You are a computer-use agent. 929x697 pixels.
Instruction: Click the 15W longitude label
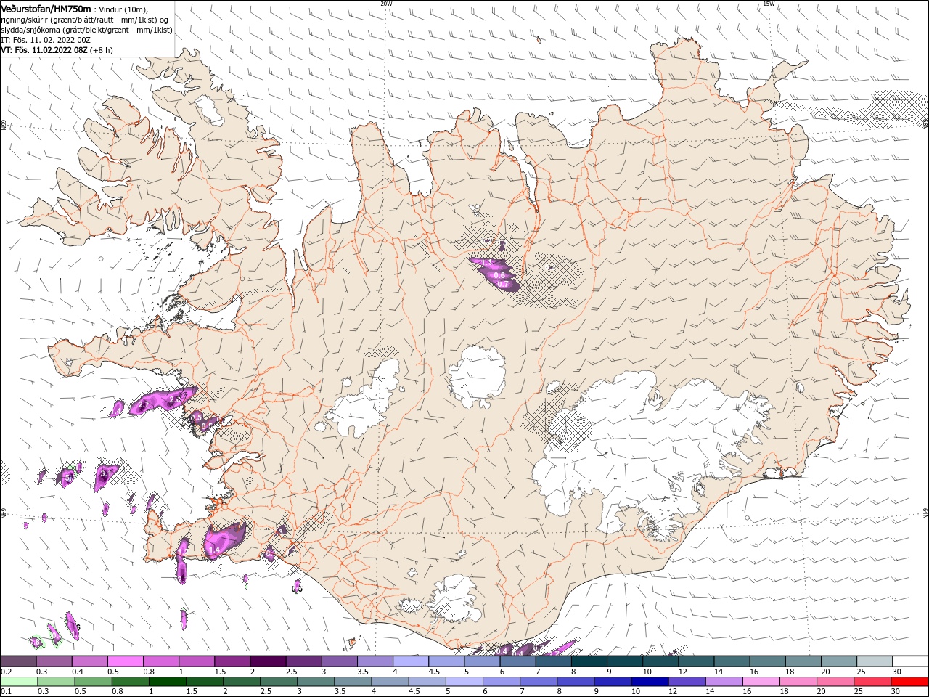coord(769,4)
